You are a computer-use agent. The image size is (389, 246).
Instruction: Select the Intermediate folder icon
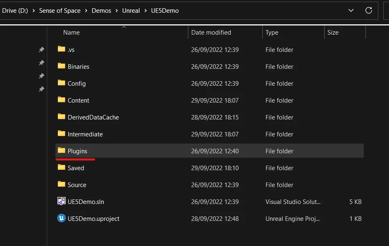pos(61,134)
